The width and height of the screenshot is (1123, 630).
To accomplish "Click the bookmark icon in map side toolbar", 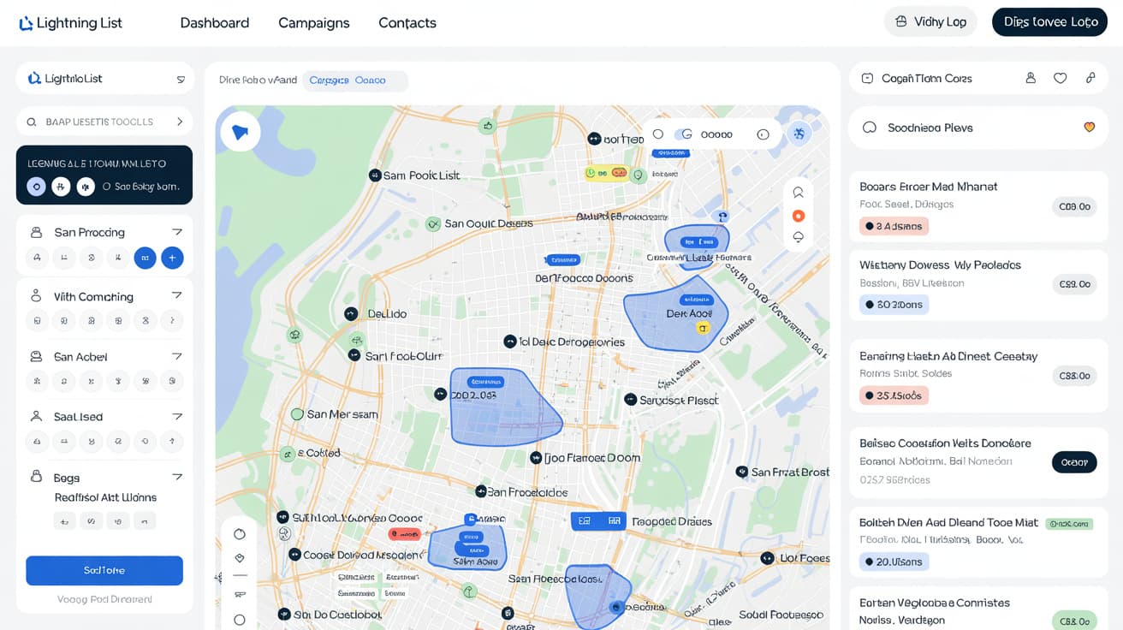I will tap(798, 193).
